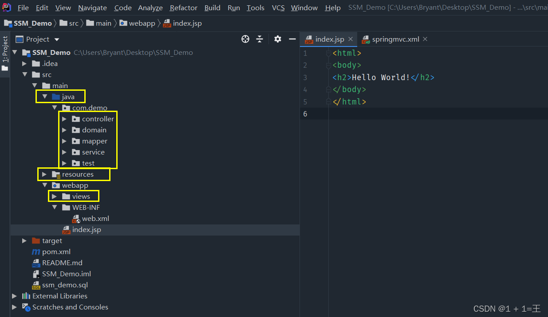Click the index.jsp file icon in tree
Viewport: 548px width, 317px height.
(x=66, y=230)
